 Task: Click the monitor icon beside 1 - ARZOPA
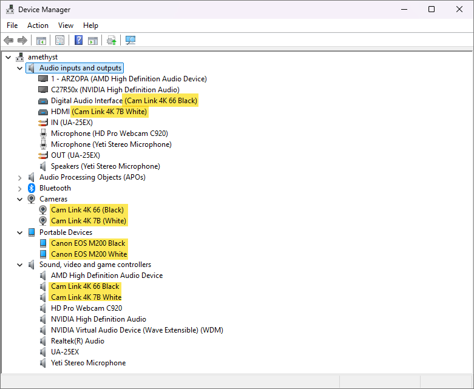point(43,79)
